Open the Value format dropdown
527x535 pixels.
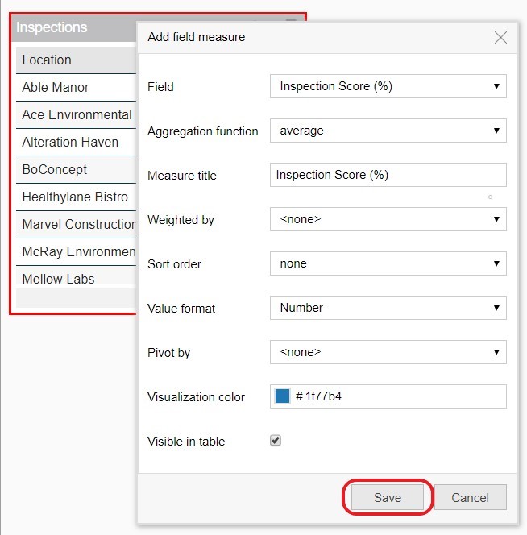tap(388, 308)
